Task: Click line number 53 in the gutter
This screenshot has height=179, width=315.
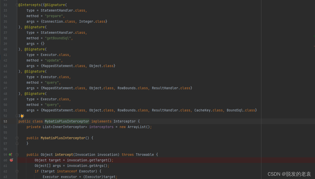Action: pos(5,121)
